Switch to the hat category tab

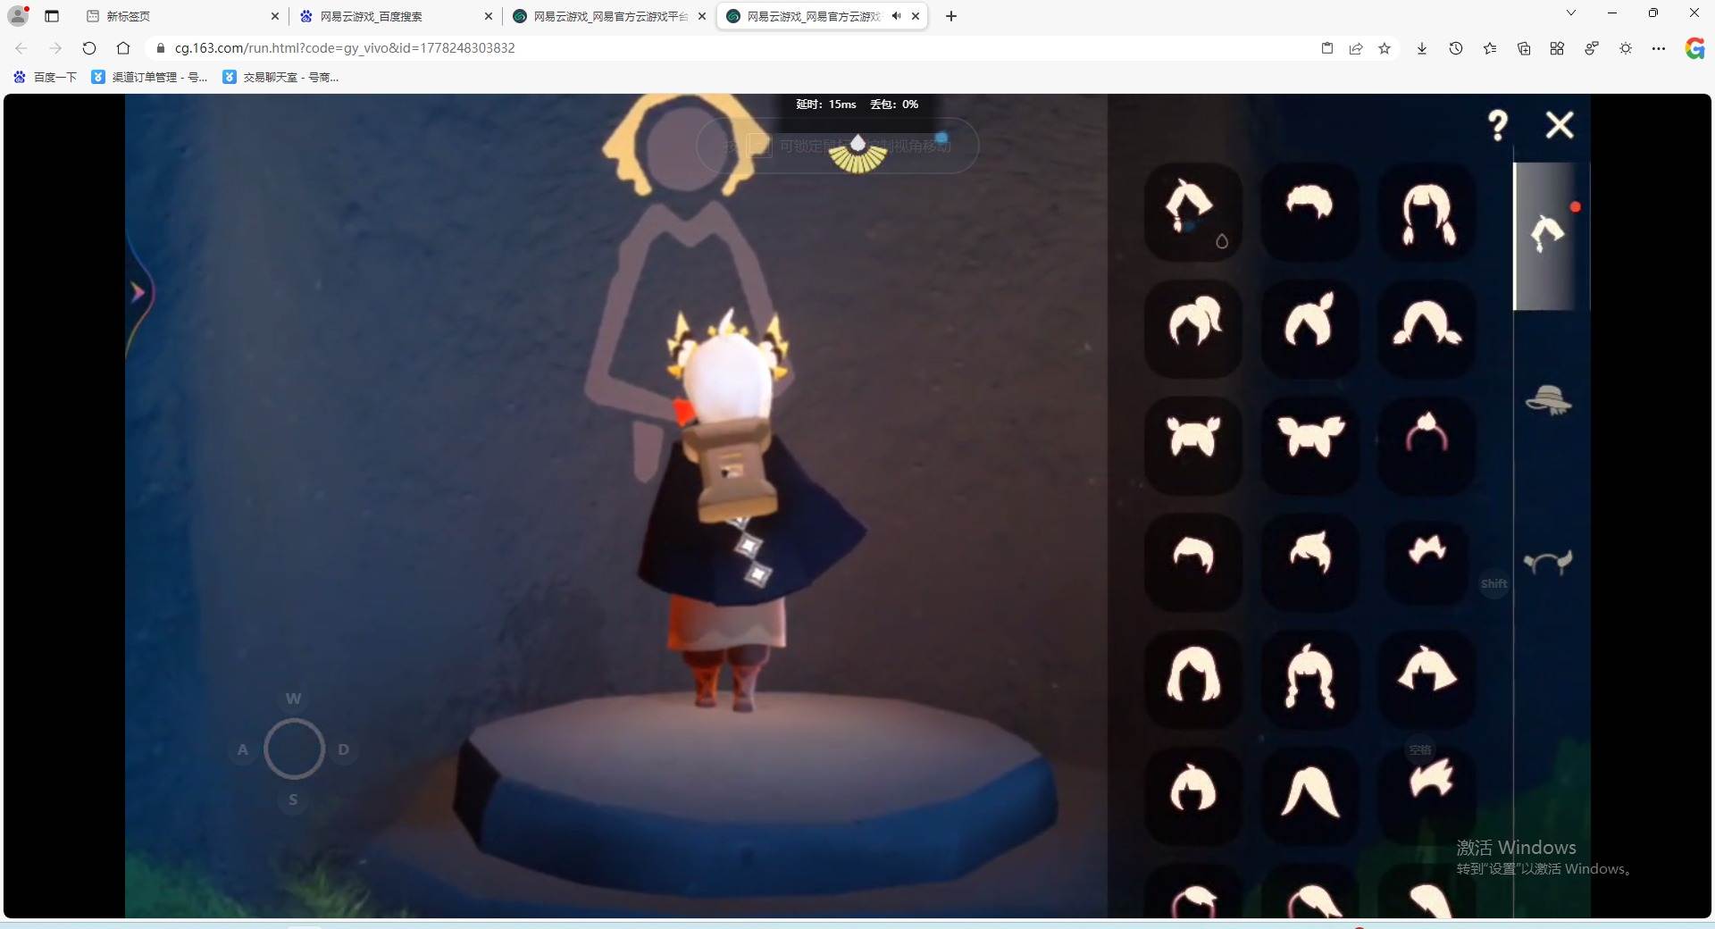click(1549, 399)
